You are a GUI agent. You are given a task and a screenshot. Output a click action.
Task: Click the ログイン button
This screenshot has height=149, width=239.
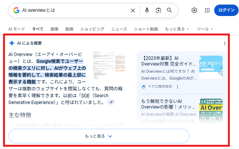(x=226, y=10)
